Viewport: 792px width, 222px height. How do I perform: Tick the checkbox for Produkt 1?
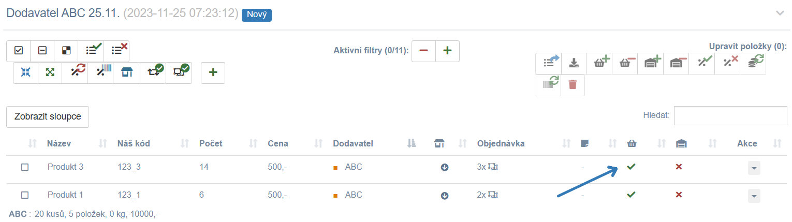tap(24, 195)
